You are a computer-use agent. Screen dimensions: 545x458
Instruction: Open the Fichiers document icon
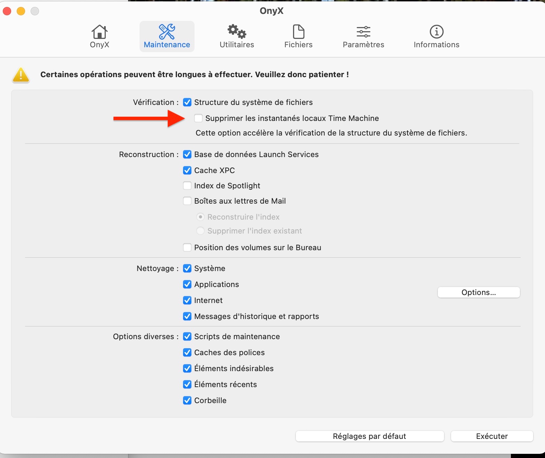(x=298, y=32)
